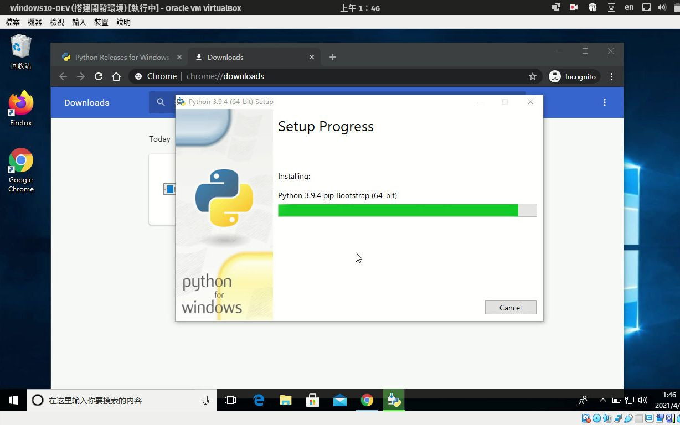Click the search magnifier on the Downloads page

161,102
